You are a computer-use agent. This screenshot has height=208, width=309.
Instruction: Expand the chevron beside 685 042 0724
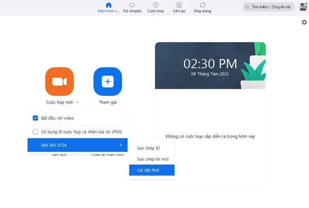(121, 145)
